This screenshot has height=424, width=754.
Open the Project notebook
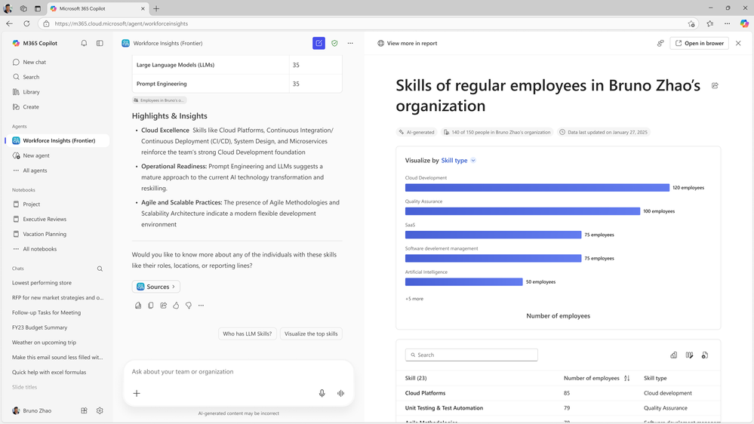tap(31, 204)
